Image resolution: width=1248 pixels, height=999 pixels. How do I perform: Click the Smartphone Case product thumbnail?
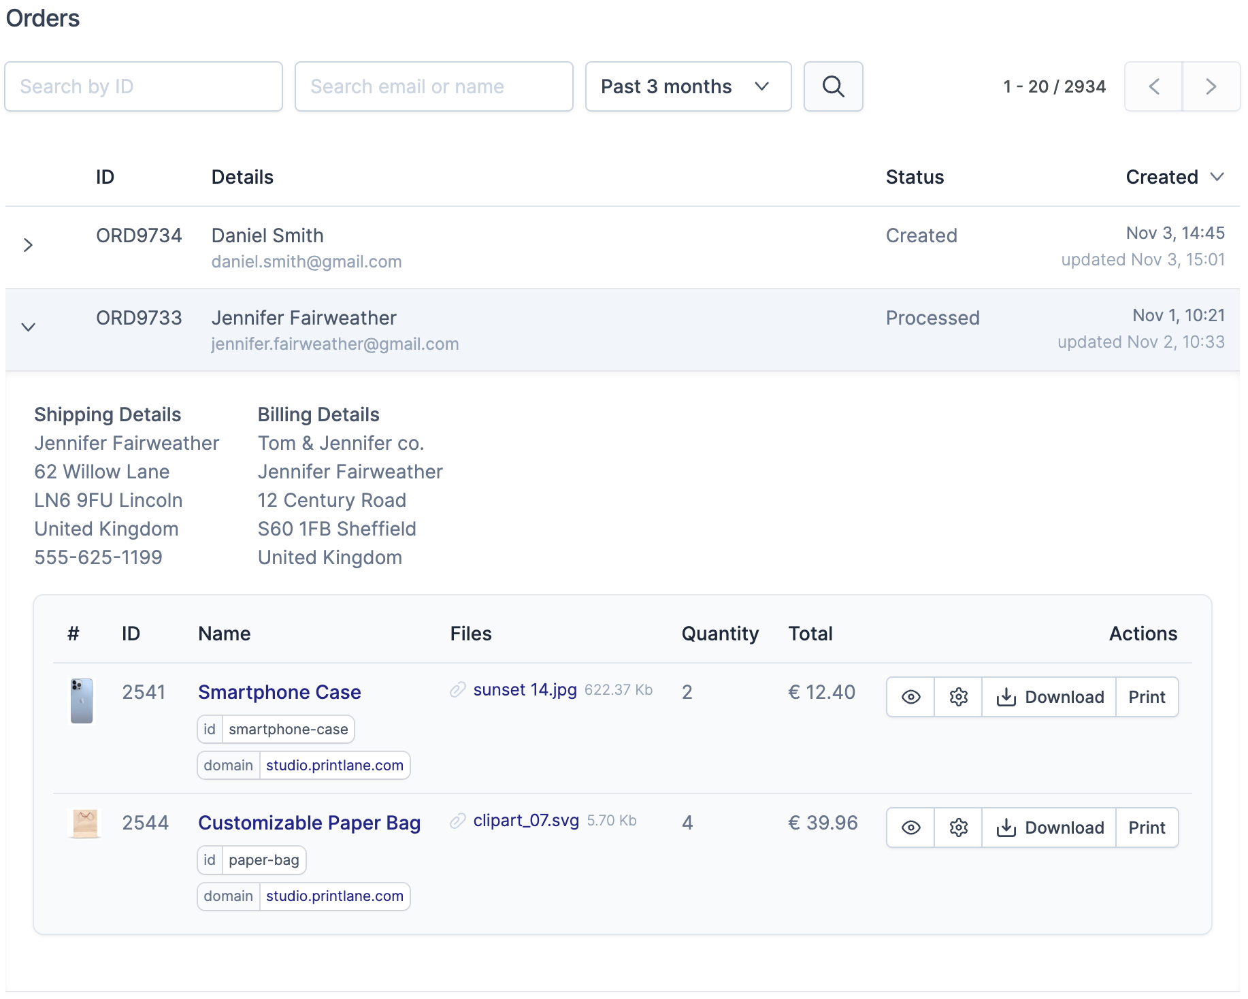82,701
